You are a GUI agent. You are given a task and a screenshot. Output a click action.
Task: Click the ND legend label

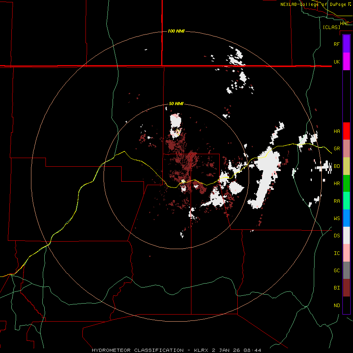[x=337, y=306]
